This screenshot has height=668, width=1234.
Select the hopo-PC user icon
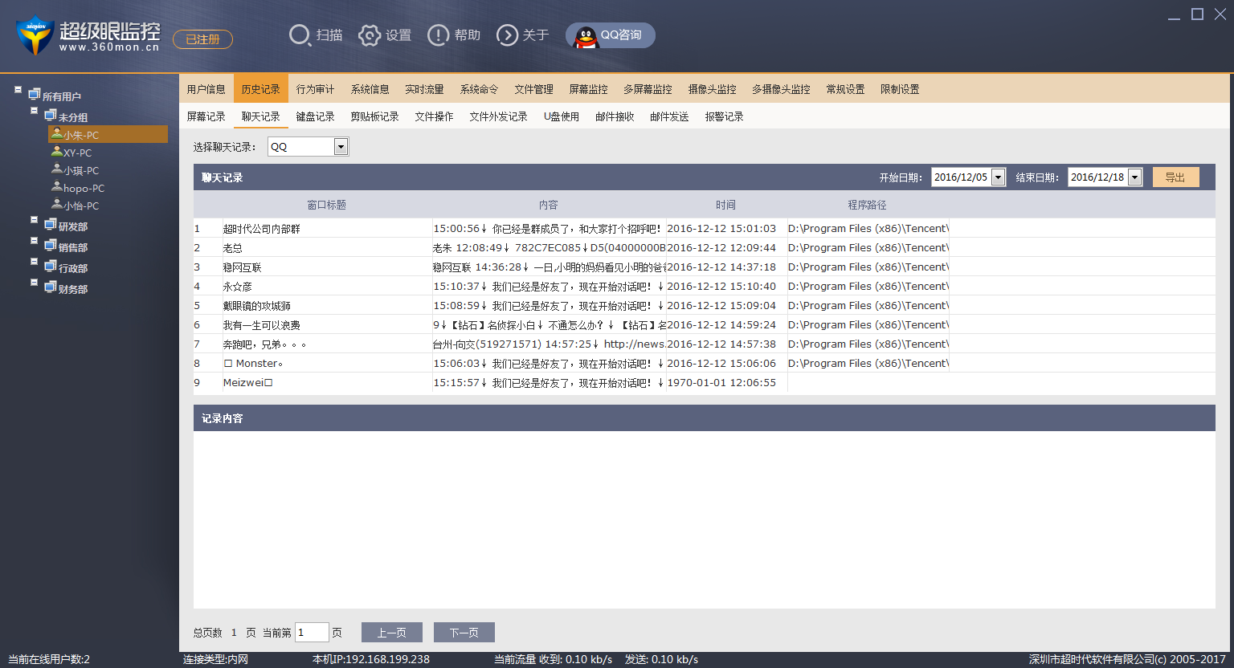click(x=57, y=187)
